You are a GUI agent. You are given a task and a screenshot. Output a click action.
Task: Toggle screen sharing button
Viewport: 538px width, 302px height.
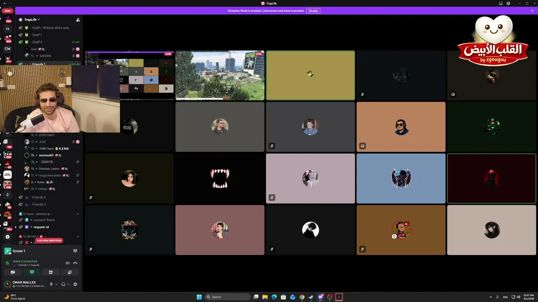tap(32, 272)
